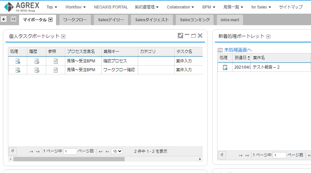Open the rows-per-page dropdown showing 10

[117, 151]
